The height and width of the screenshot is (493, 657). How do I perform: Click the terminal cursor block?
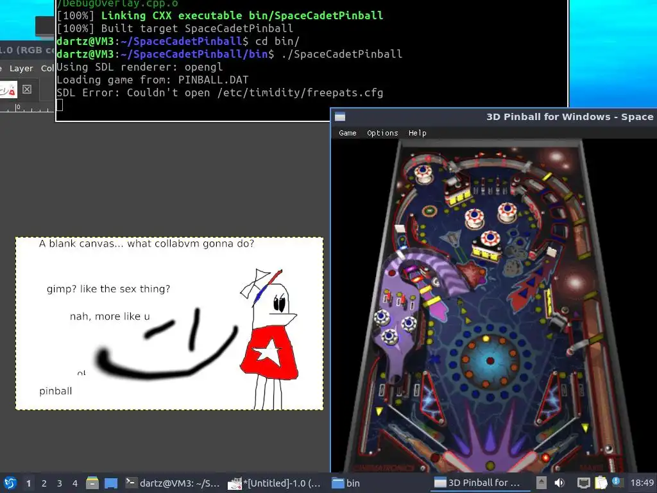tap(60, 105)
